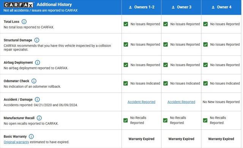
Task: Click 'No open recalls reported to CARFAX' text
Action: (x=31, y=124)
